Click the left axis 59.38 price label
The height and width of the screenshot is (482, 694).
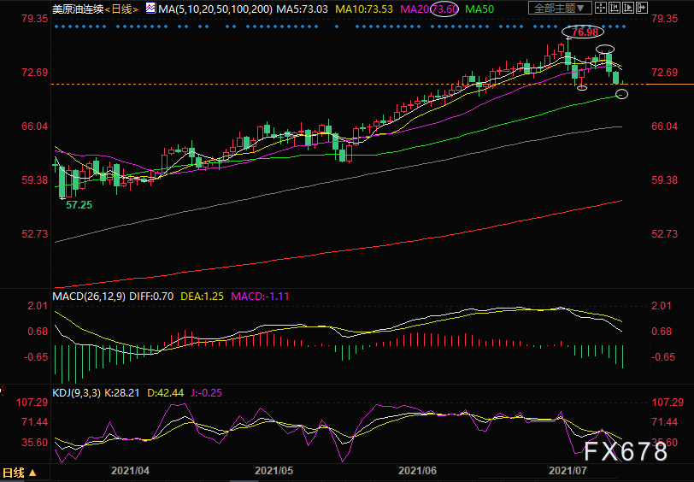point(35,180)
